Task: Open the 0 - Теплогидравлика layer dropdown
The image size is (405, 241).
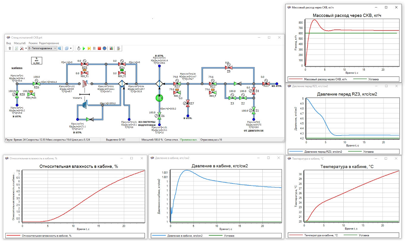Action: 42,48
